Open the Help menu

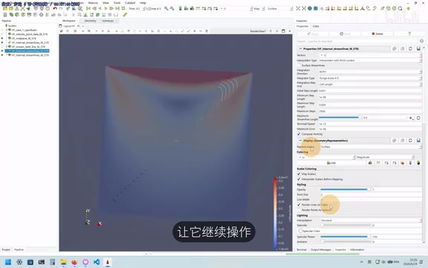click(143, 3)
